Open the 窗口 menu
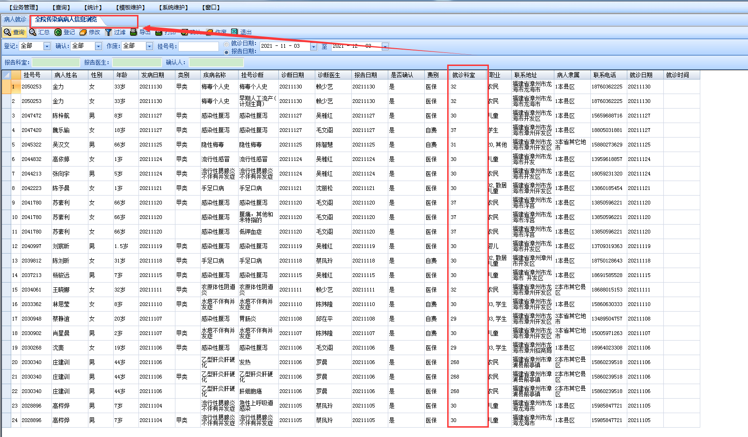Image resolution: width=748 pixels, height=437 pixels. [211, 7]
